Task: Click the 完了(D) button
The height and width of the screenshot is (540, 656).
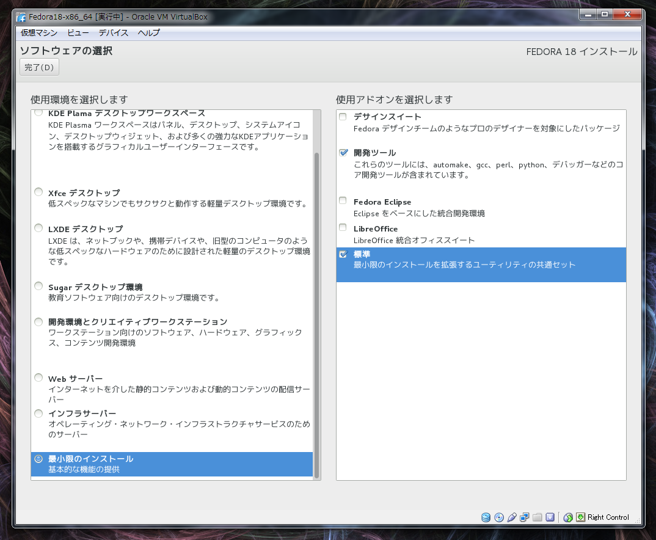Action: pos(39,67)
